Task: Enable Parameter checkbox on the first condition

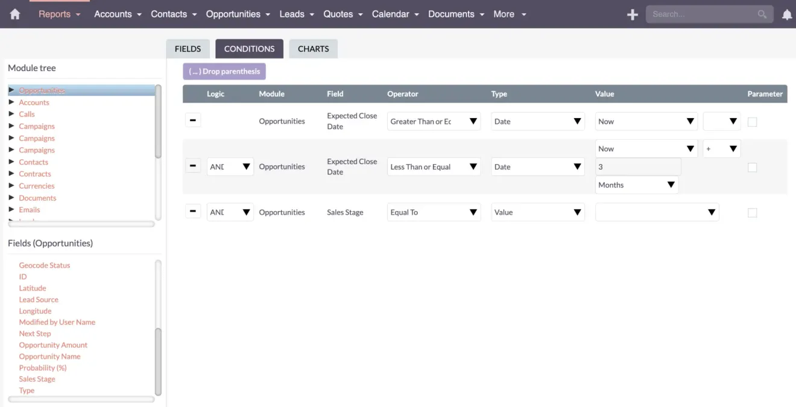Action: point(752,121)
